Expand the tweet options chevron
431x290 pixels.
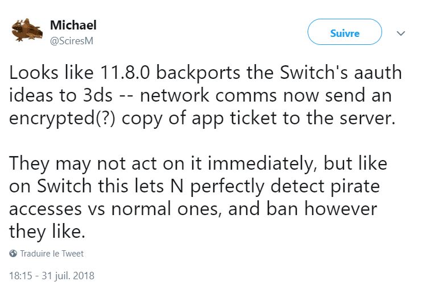click(401, 33)
